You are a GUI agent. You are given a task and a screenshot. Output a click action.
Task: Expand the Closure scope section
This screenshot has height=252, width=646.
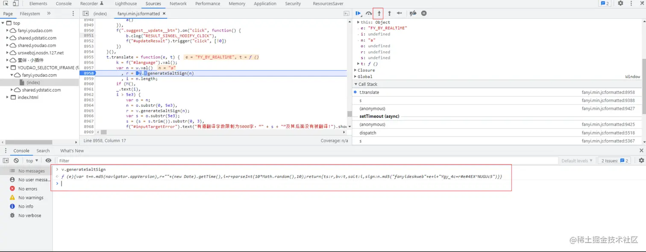tap(355, 70)
